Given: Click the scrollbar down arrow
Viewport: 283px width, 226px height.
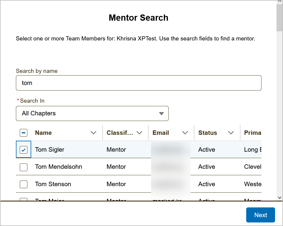Looking at the screenshot, I should 279,198.
